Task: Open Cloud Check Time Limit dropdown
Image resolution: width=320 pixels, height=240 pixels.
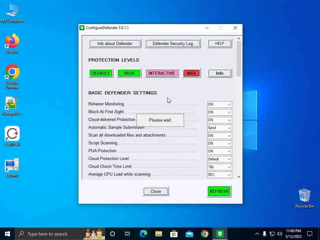Action: [x=220, y=167]
